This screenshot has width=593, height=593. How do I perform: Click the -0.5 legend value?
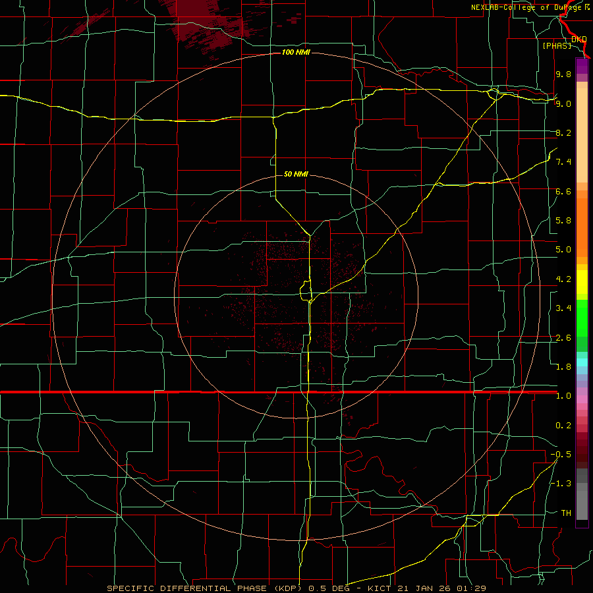pyautogui.click(x=561, y=455)
